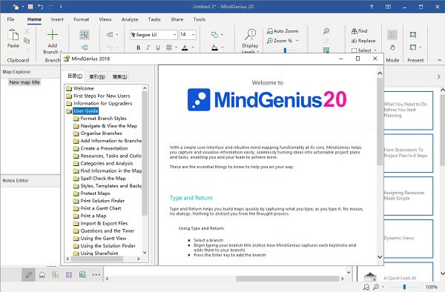445x292 pixels.
Task: Click the Replace button in ribbon
Action: pyautogui.click(x=363, y=41)
